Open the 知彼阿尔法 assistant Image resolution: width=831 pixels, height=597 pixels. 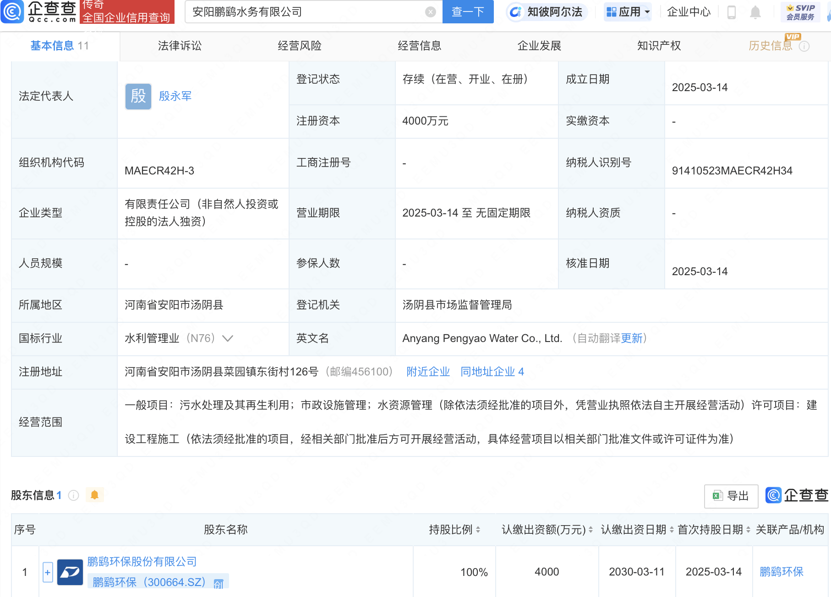pos(547,12)
